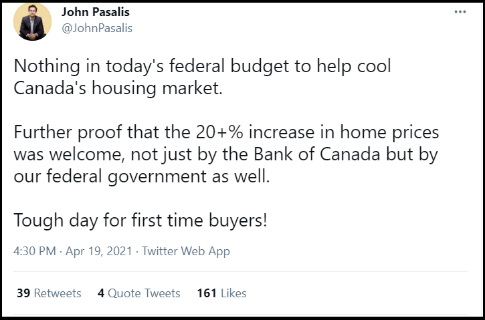485x320 pixels.
Task: Click John Pasalis's profile avatar
Action: (x=32, y=21)
